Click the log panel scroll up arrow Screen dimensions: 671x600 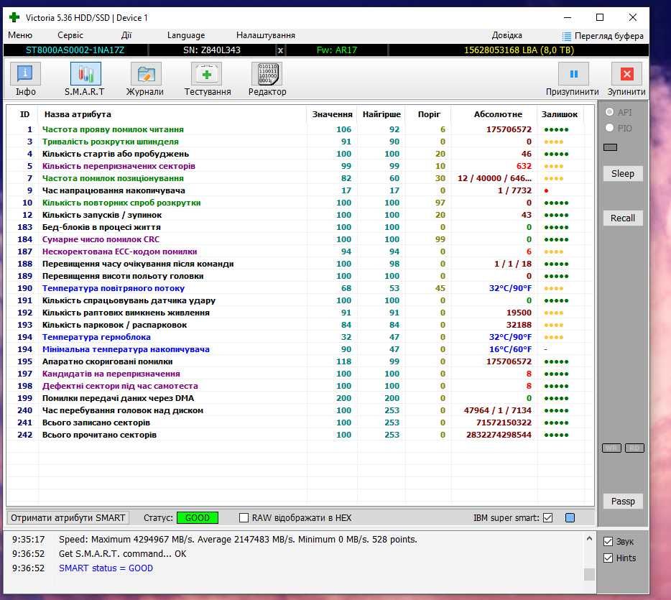tap(589, 539)
